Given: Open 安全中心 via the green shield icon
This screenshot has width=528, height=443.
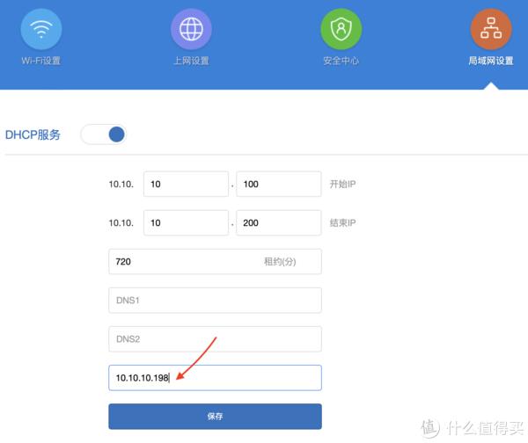Looking at the screenshot, I should tap(341, 29).
